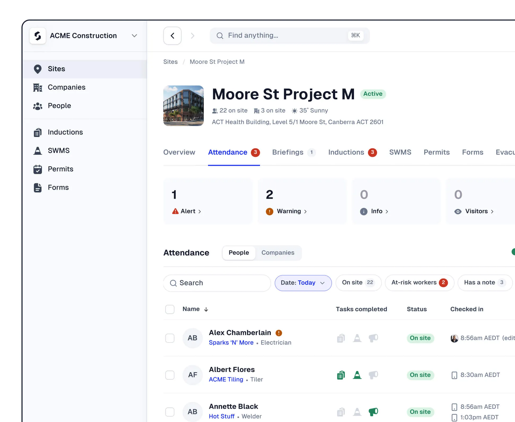Open People in the left sidebar
Image resolution: width=515 pixels, height=422 pixels.
59,105
